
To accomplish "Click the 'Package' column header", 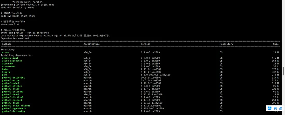I will click(7, 44).
